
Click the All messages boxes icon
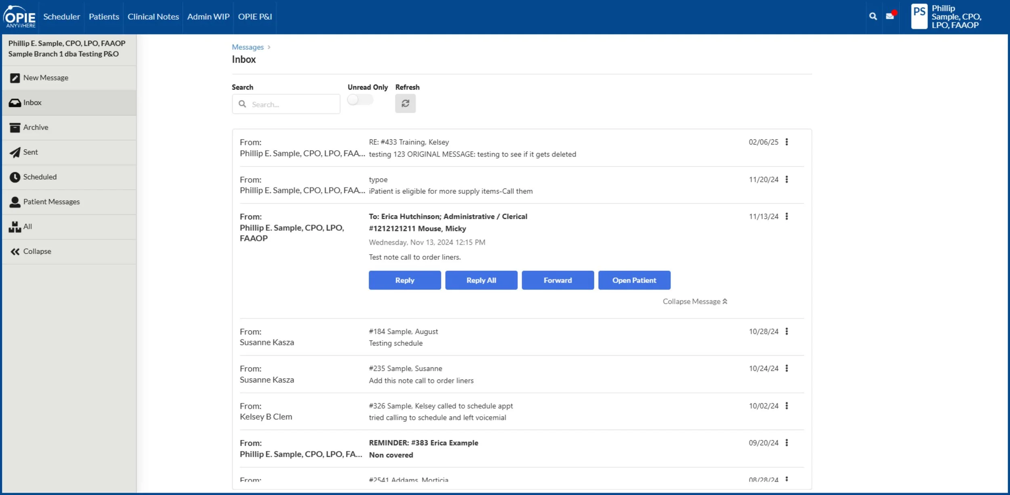click(15, 227)
